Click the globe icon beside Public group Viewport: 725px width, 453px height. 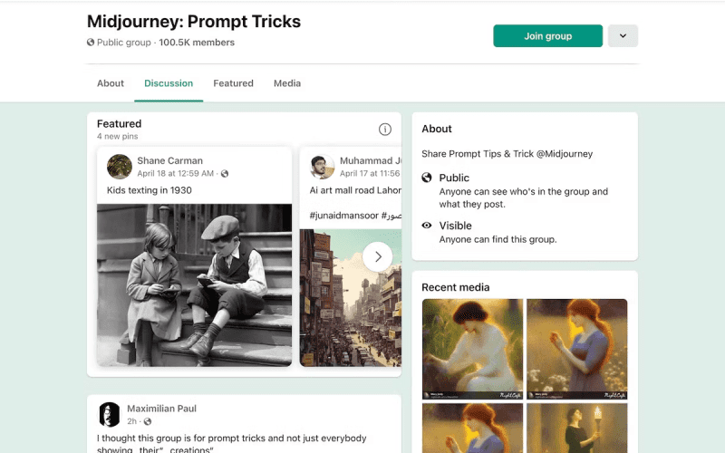tap(91, 42)
